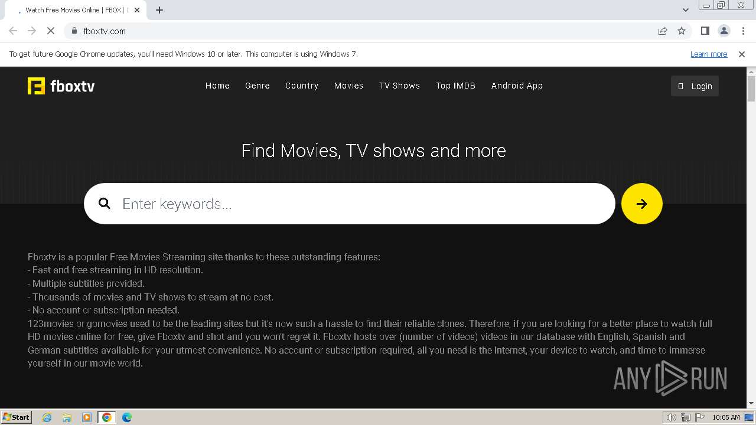Stop loading the page
This screenshot has height=425, width=756.
[x=51, y=31]
